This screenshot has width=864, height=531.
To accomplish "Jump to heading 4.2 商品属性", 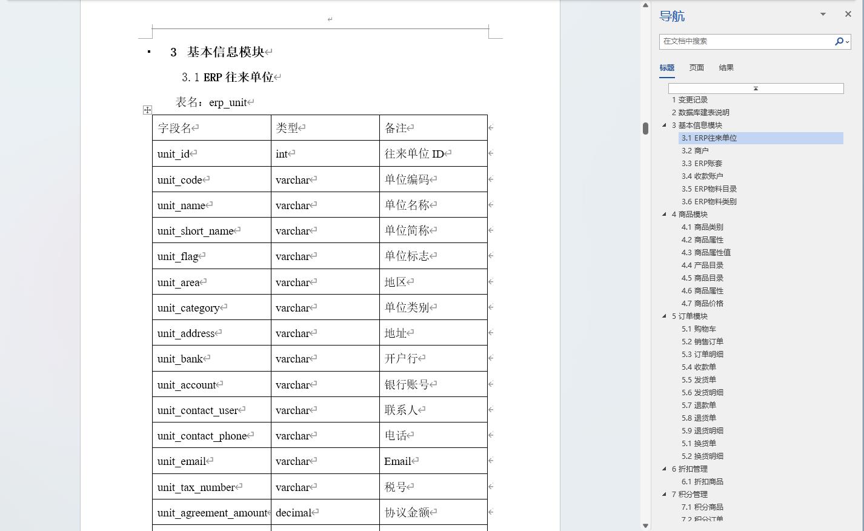I will pos(702,240).
